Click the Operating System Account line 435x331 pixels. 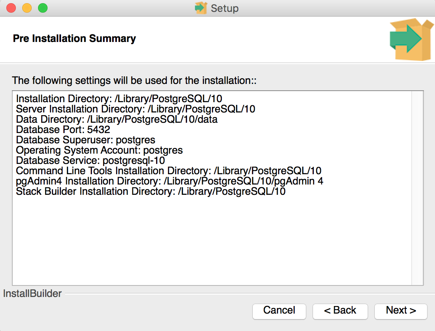[99, 150]
